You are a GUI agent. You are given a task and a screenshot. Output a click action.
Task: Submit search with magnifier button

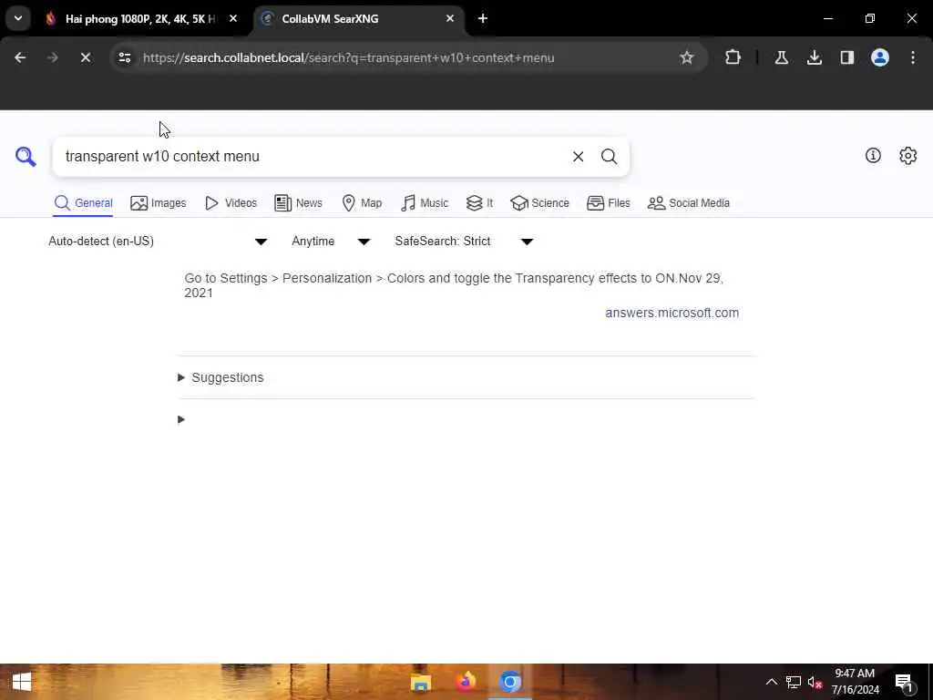(609, 157)
